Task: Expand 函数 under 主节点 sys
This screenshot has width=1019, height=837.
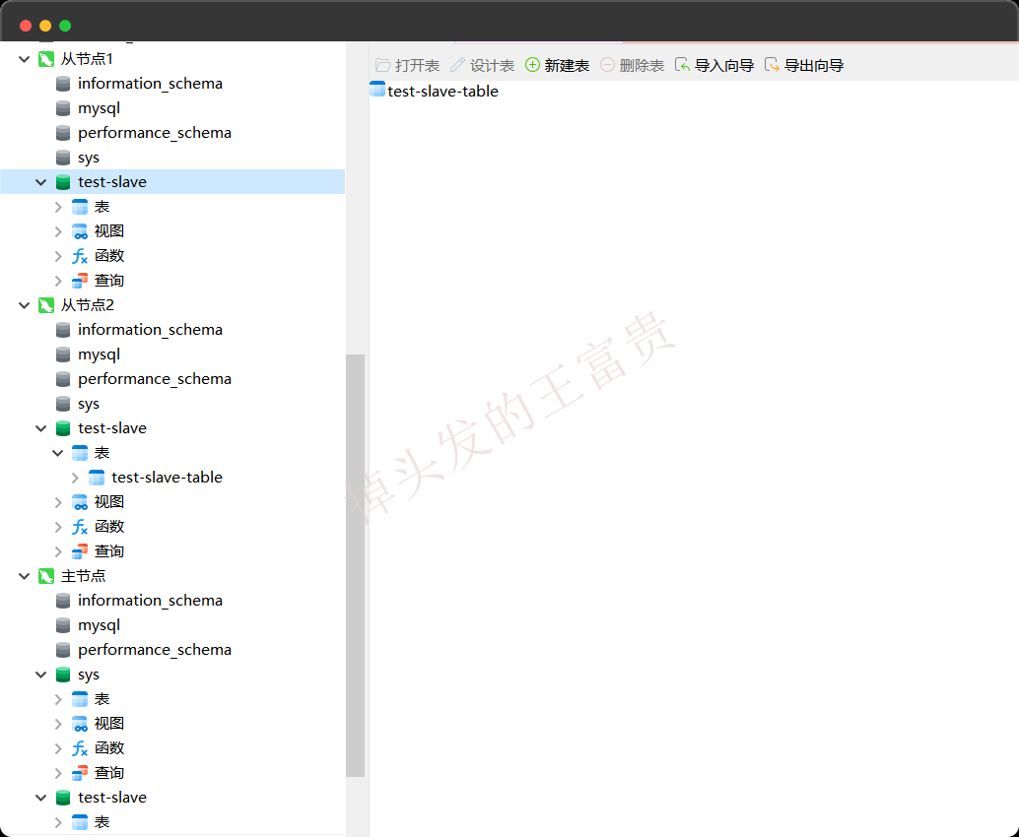Action: pos(58,748)
